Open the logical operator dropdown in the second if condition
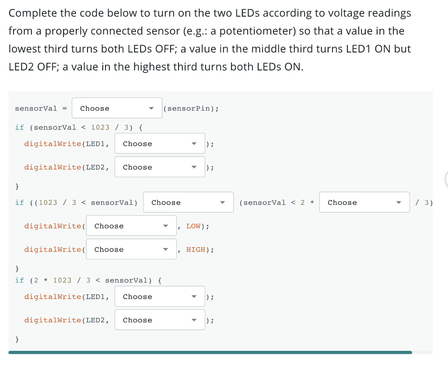448x367 pixels. point(188,202)
